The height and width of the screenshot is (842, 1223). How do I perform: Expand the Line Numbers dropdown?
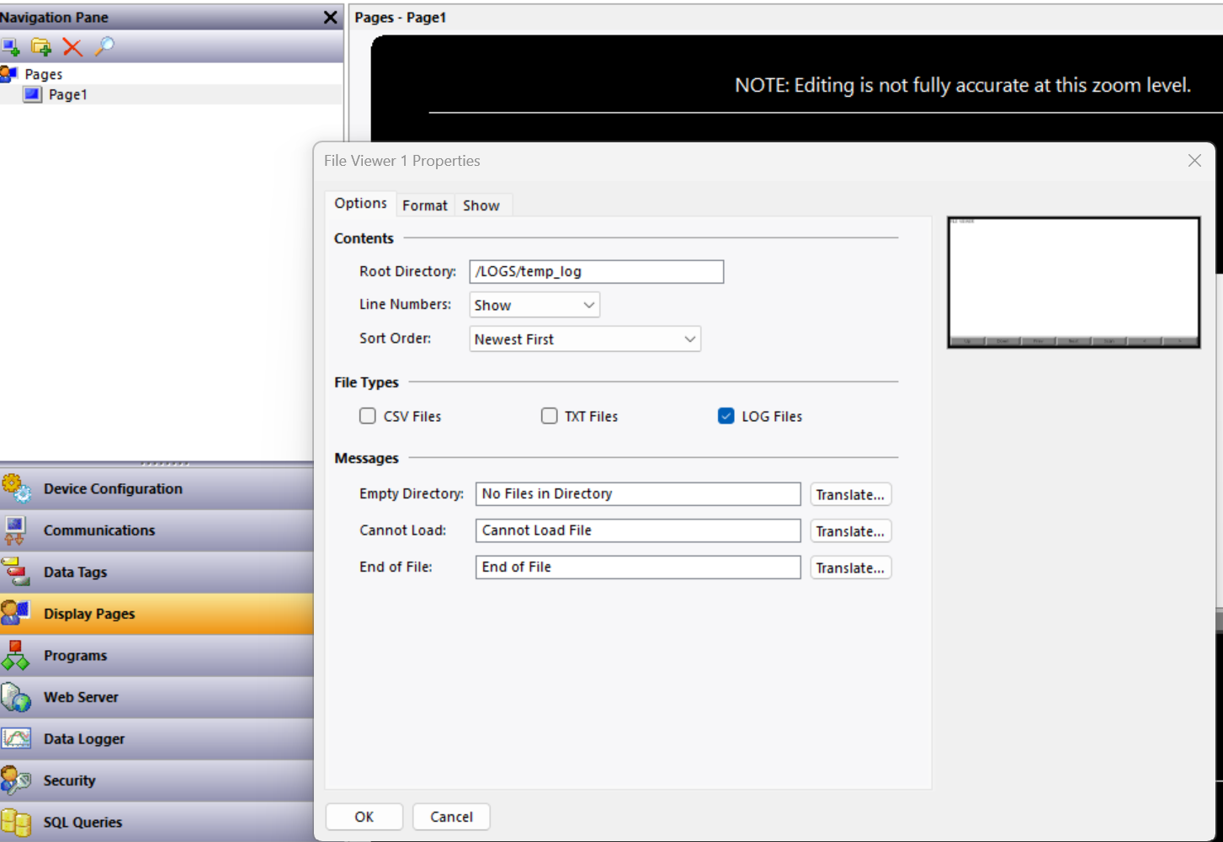[534, 305]
